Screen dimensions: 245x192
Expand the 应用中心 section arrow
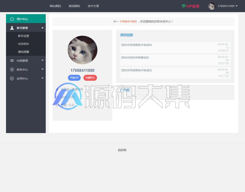tap(43, 78)
